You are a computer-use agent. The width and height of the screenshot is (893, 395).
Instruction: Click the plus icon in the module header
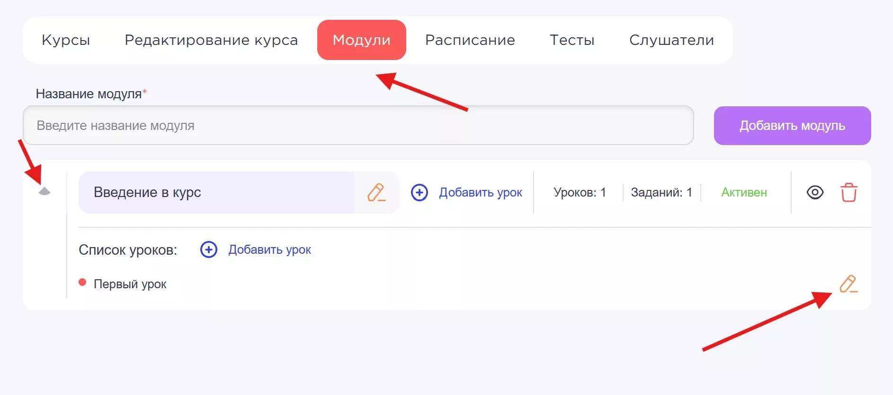419,192
